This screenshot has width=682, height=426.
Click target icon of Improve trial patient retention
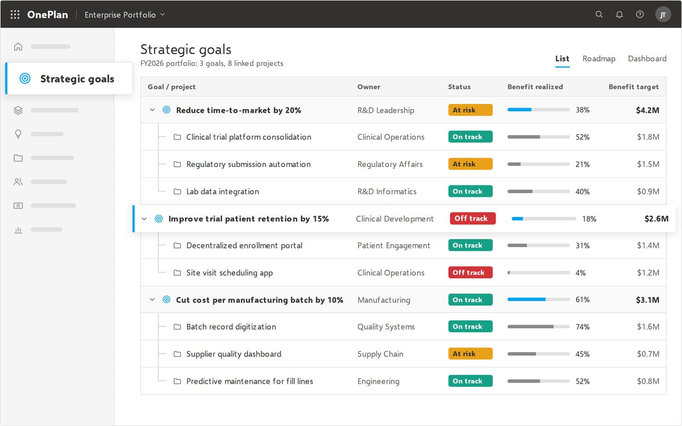pyautogui.click(x=159, y=219)
